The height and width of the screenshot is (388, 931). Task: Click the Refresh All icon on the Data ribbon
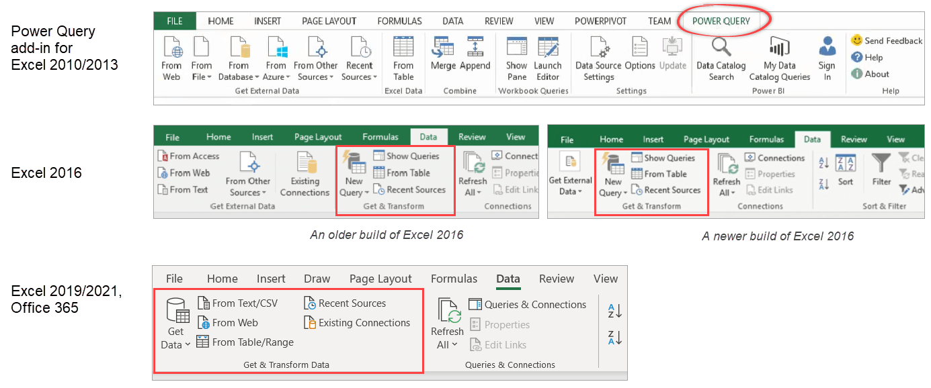point(447,321)
